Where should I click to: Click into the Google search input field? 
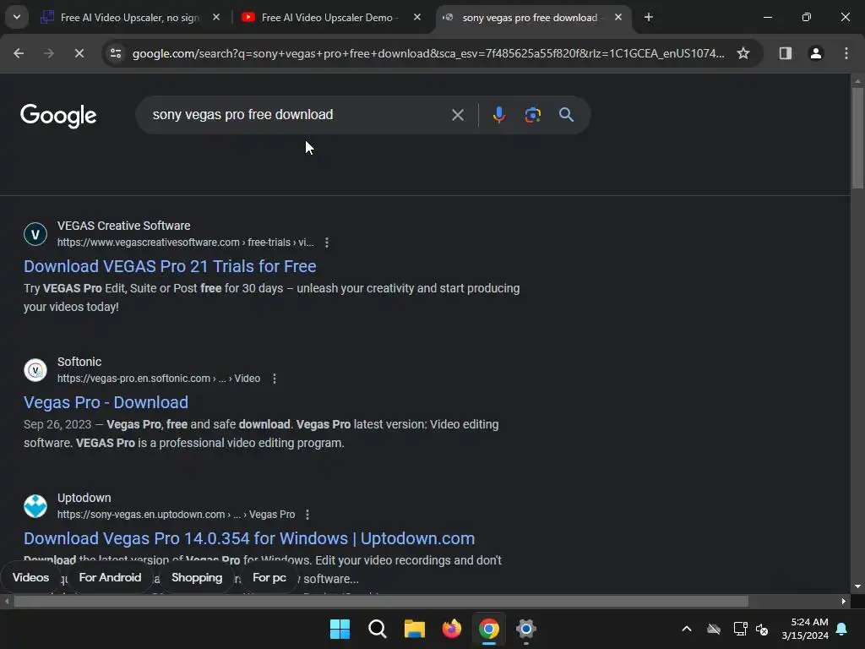click(x=298, y=115)
